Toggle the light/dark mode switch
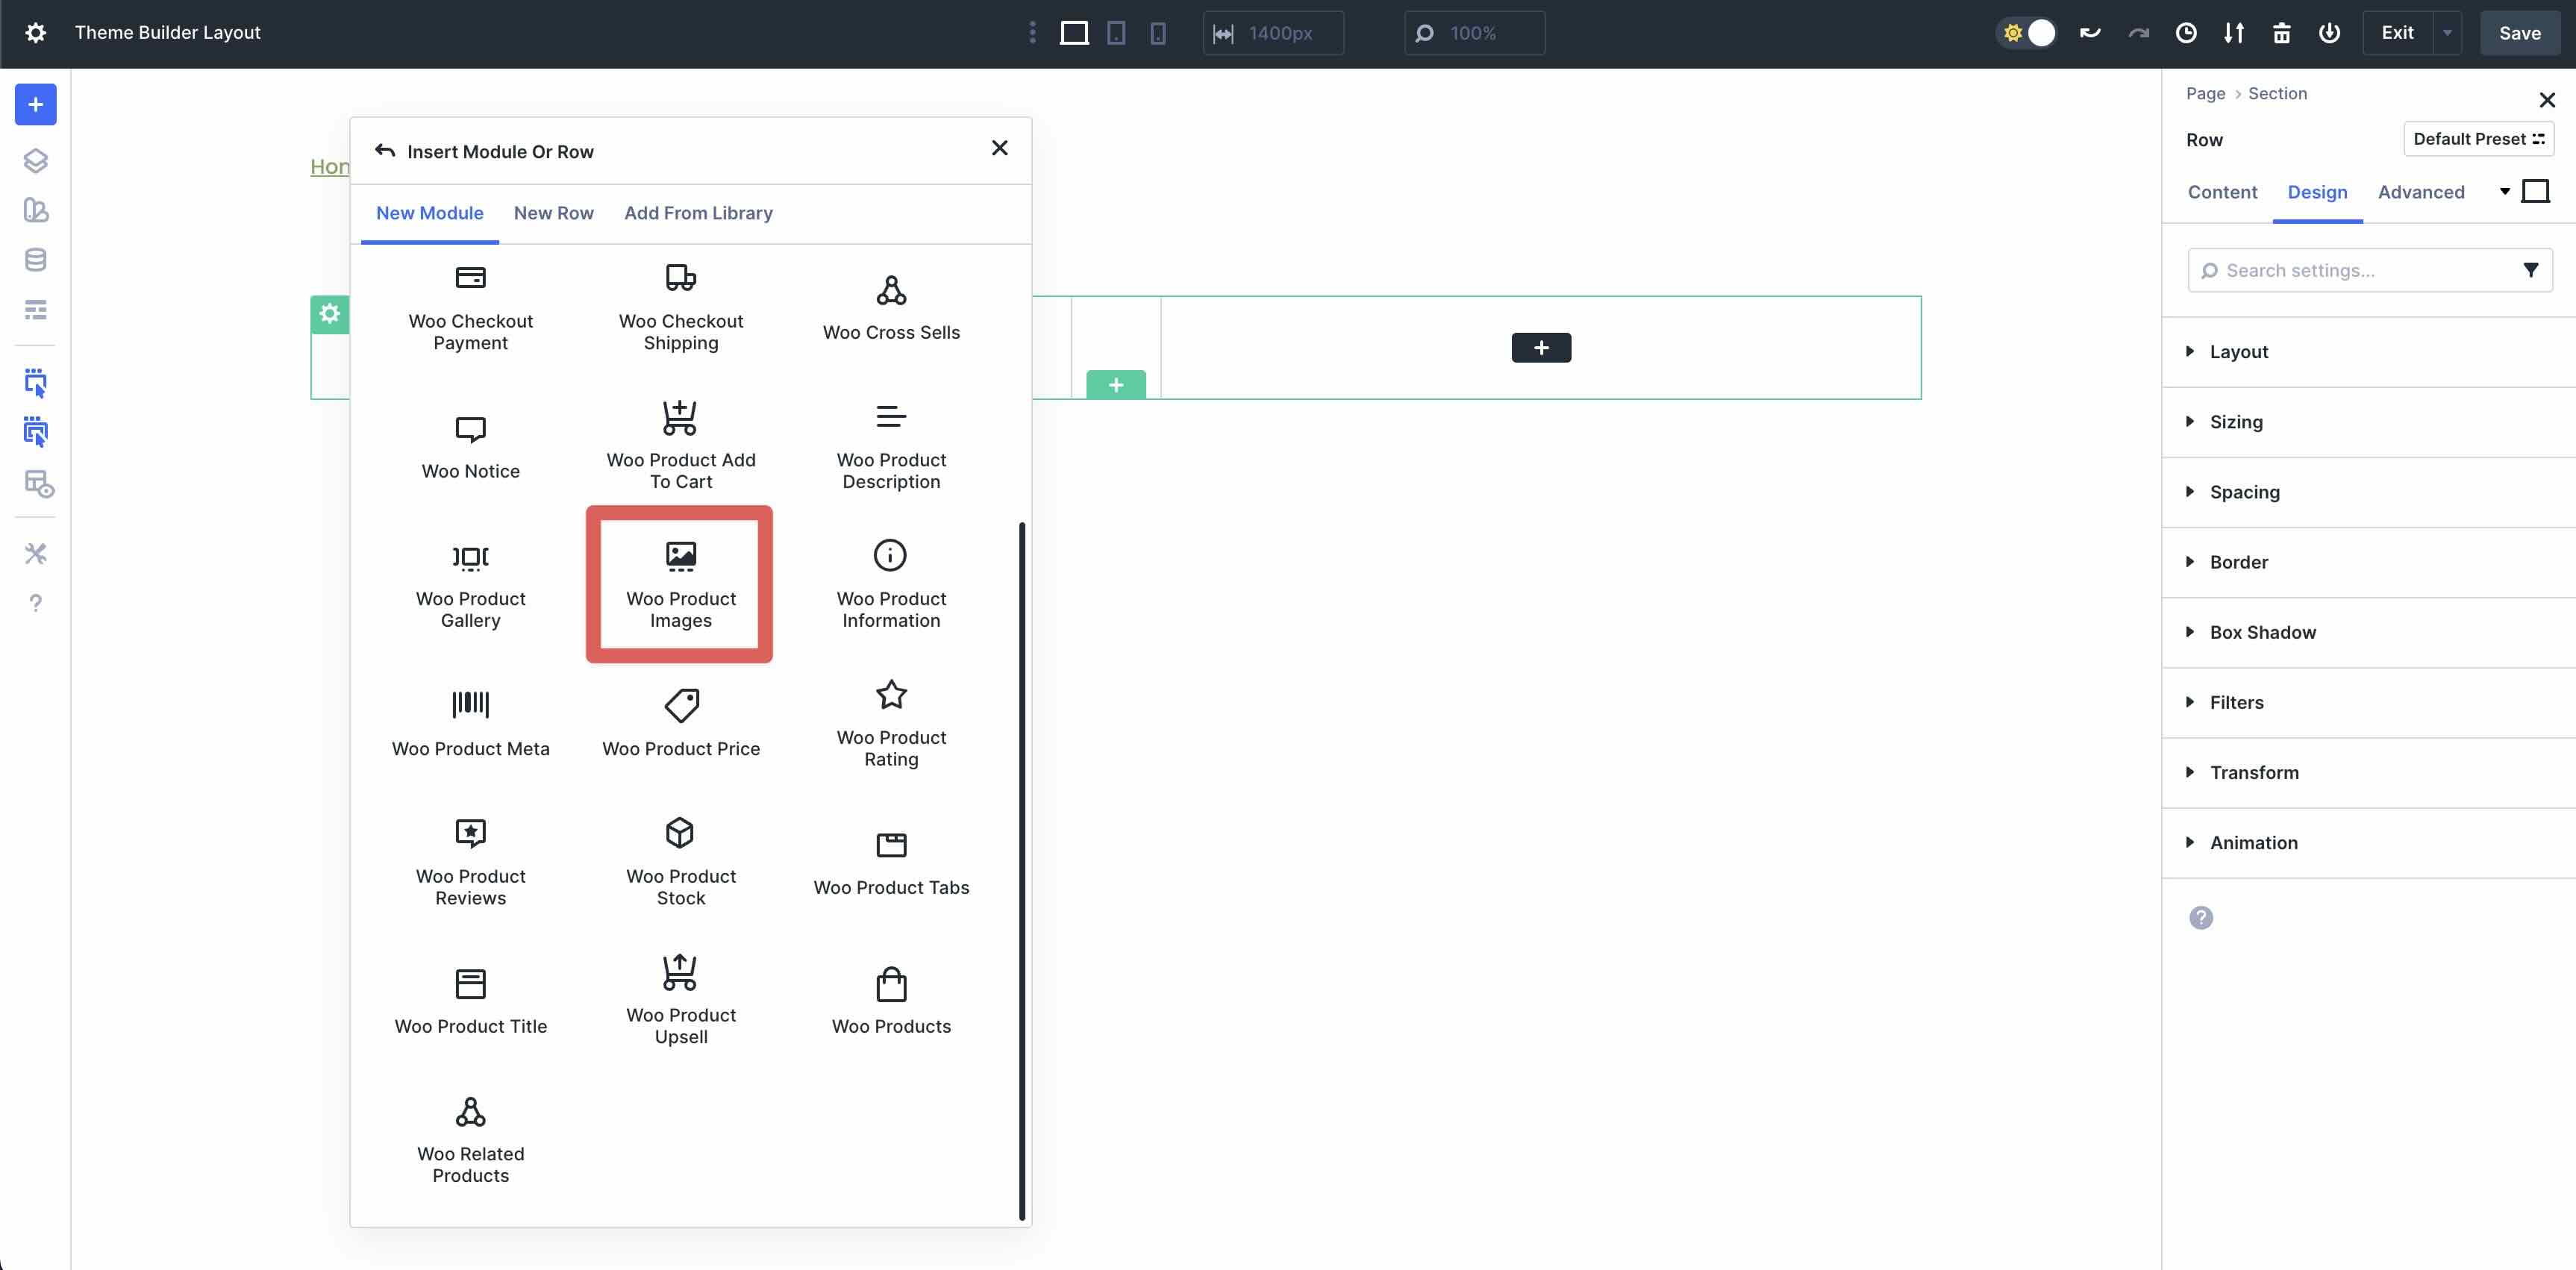This screenshot has height=1270, width=2576. (2026, 33)
